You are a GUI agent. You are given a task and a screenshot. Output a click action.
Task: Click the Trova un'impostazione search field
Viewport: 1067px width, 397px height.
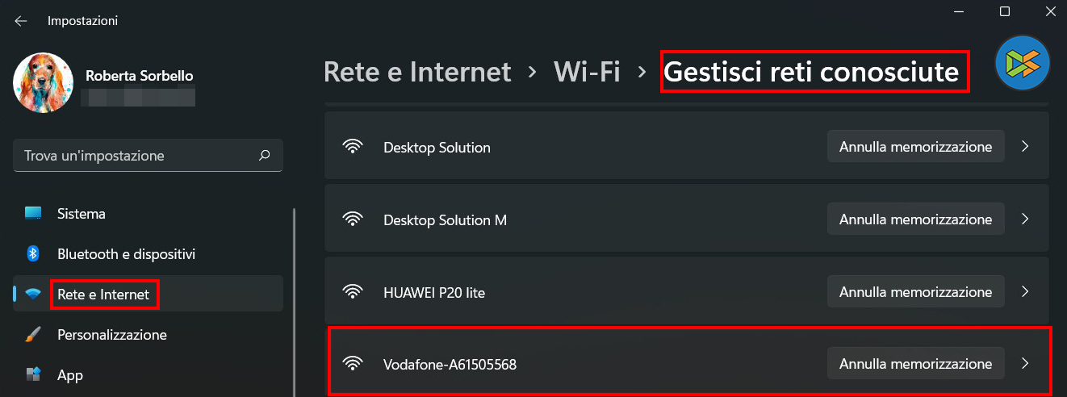coord(137,155)
